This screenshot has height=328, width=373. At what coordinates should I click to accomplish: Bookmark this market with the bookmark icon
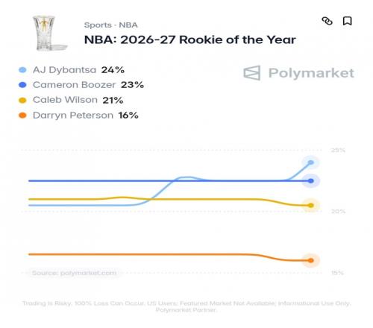pos(347,21)
